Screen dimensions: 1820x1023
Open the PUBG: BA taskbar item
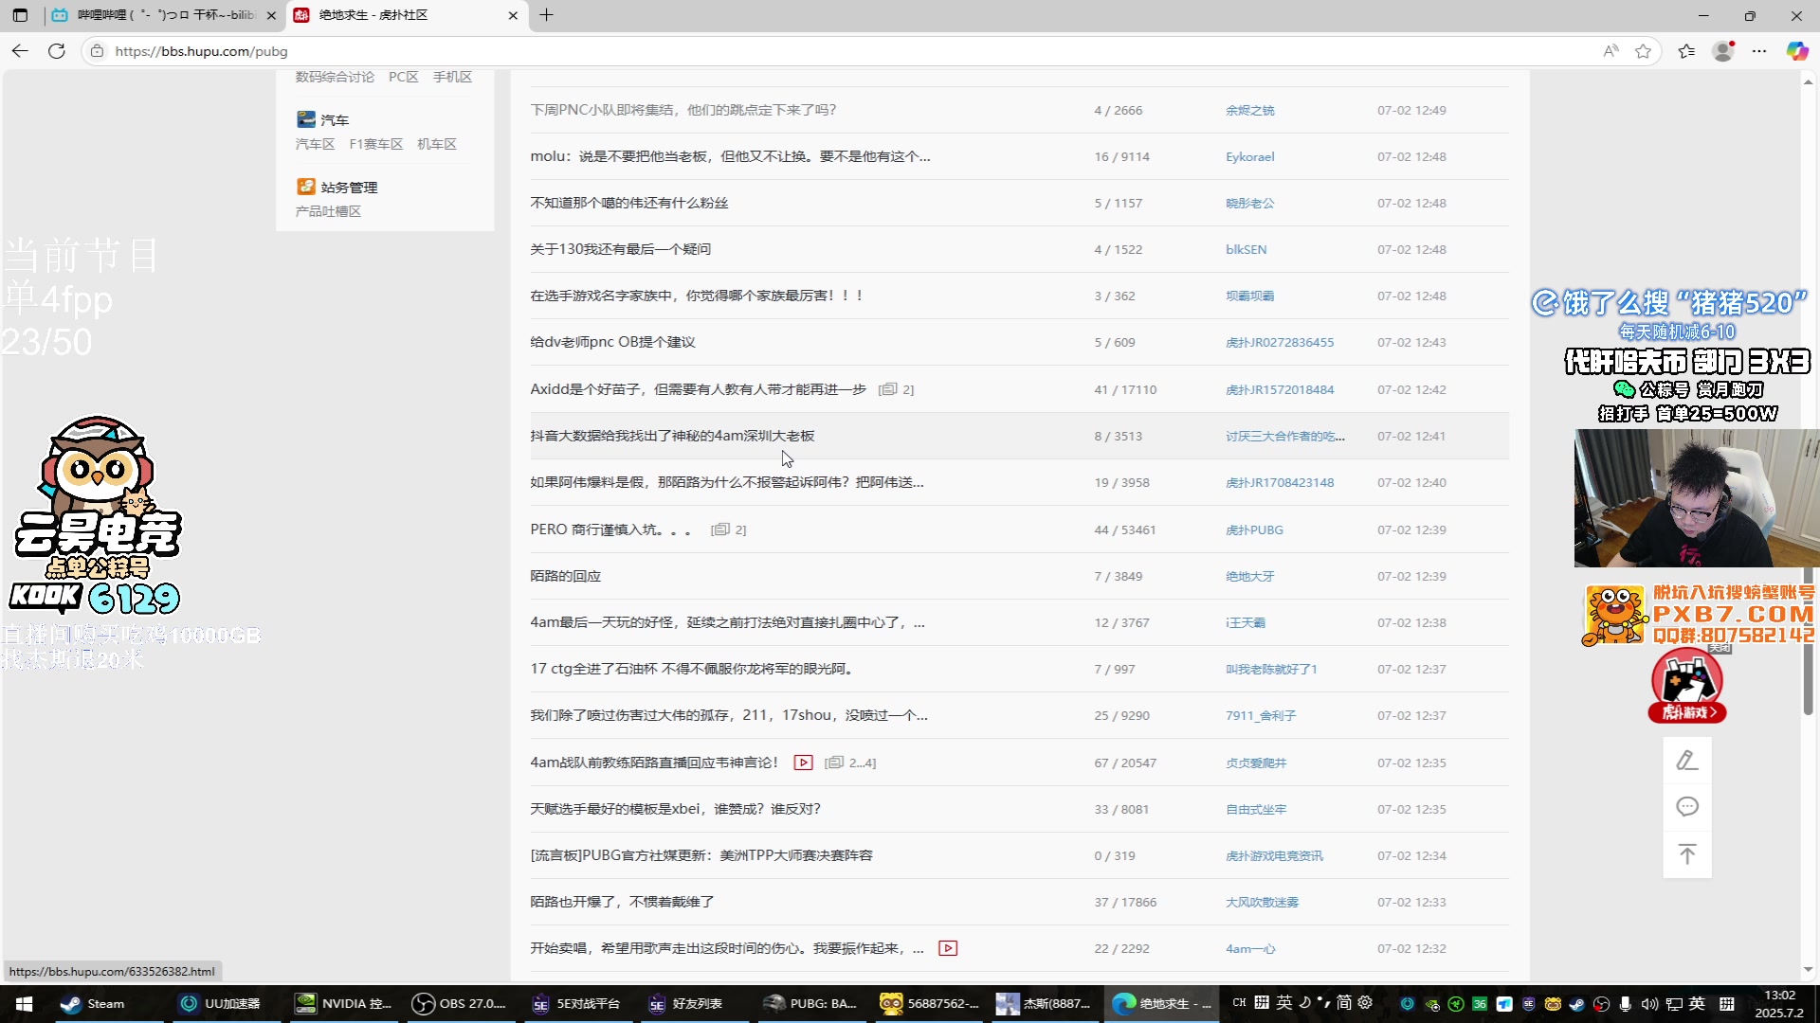tap(810, 1003)
